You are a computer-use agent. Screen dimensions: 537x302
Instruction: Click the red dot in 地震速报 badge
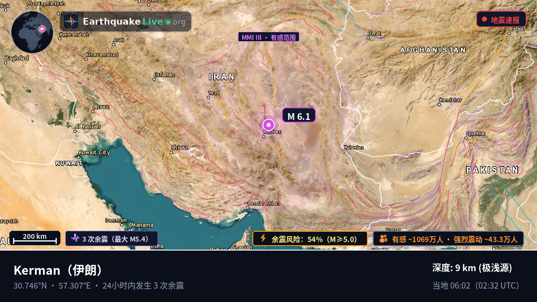[484, 20]
